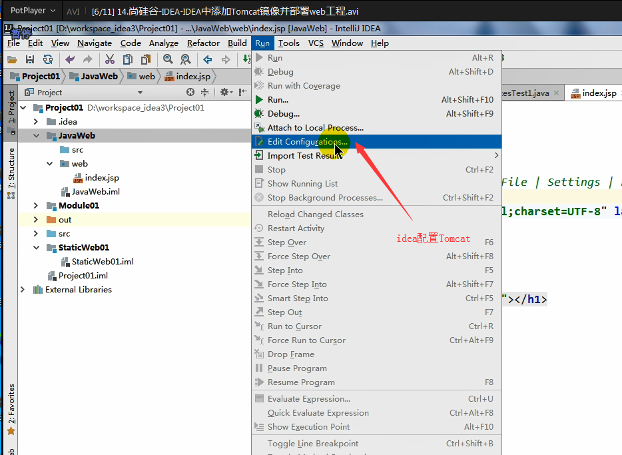Click the Forward navigation arrow icon
Image resolution: width=622 pixels, height=455 pixels.
226,59
